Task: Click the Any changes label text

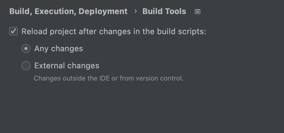Action: point(58,49)
